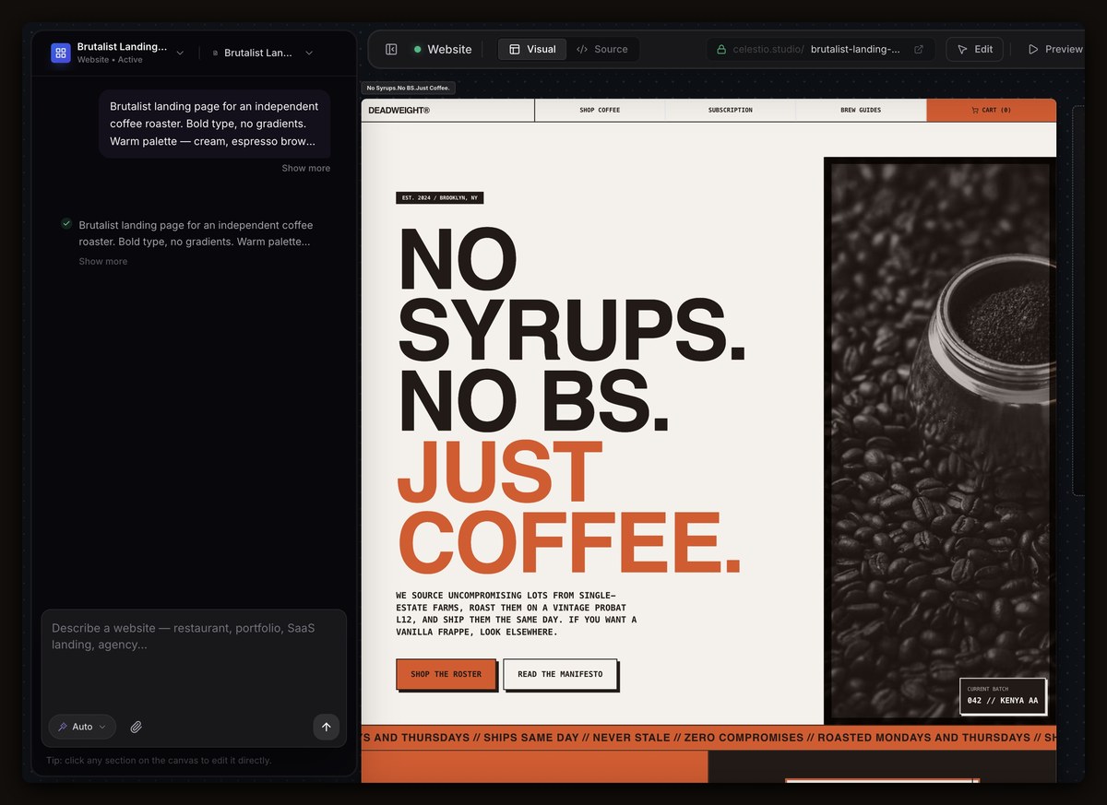Click the Website status label
Image resolution: width=1107 pixels, height=805 pixels.
coord(449,49)
